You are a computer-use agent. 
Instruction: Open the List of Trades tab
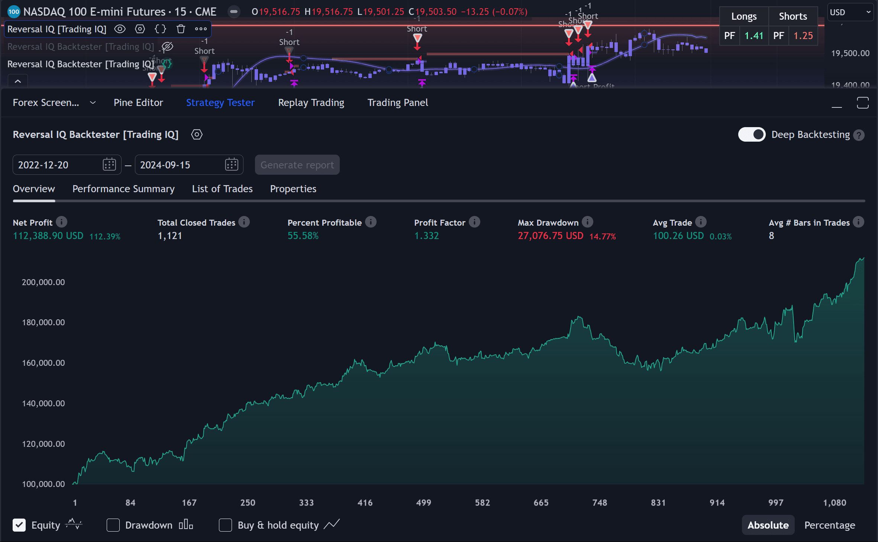[222, 189]
